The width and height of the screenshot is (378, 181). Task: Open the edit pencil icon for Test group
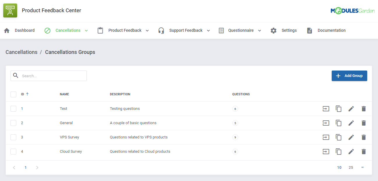tap(351, 108)
